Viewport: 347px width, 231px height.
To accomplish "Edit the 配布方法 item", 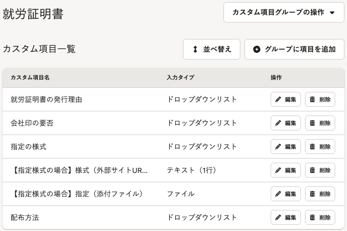I will [285, 218].
